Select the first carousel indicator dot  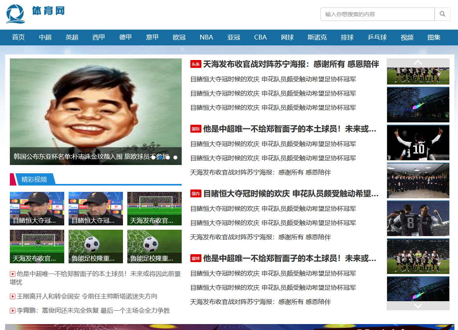153,157
